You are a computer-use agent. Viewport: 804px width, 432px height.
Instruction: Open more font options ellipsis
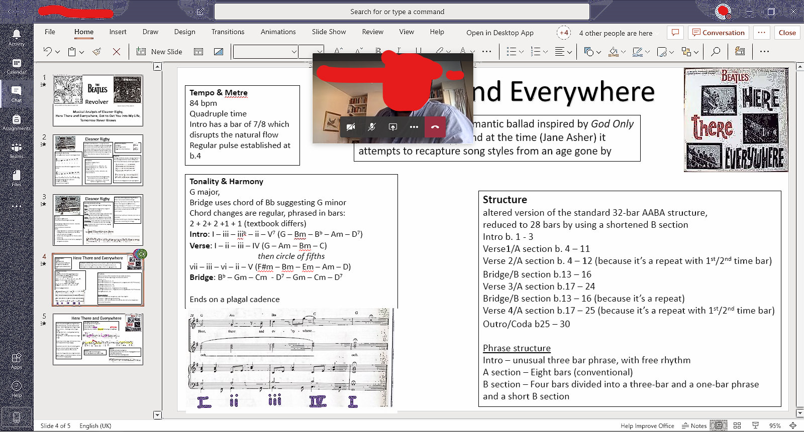486,51
